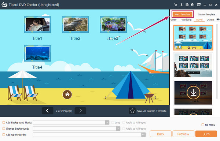Screen dimensions: 220x141
Task: Enable Add Opening Film checkbox
Action: [4, 135]
